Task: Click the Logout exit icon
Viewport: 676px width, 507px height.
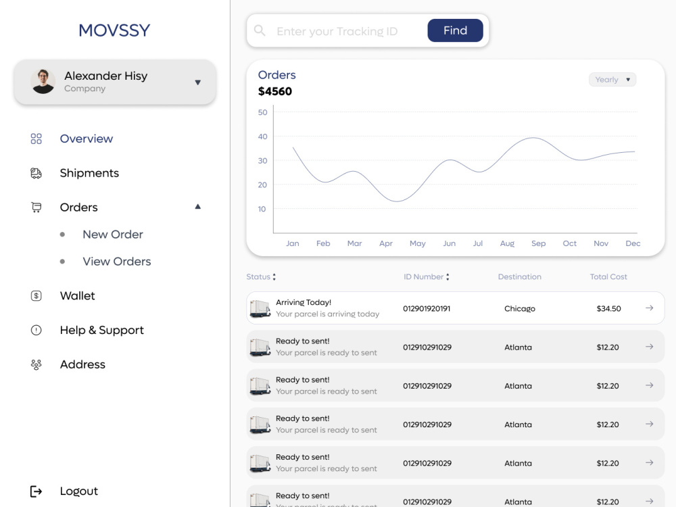Action: (x=36, y=490)
